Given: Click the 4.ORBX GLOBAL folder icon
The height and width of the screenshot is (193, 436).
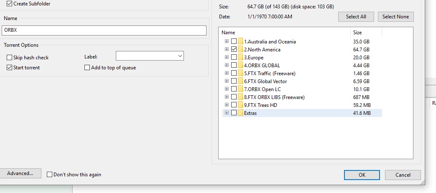Looking at the screenshot, I should 240,65.
